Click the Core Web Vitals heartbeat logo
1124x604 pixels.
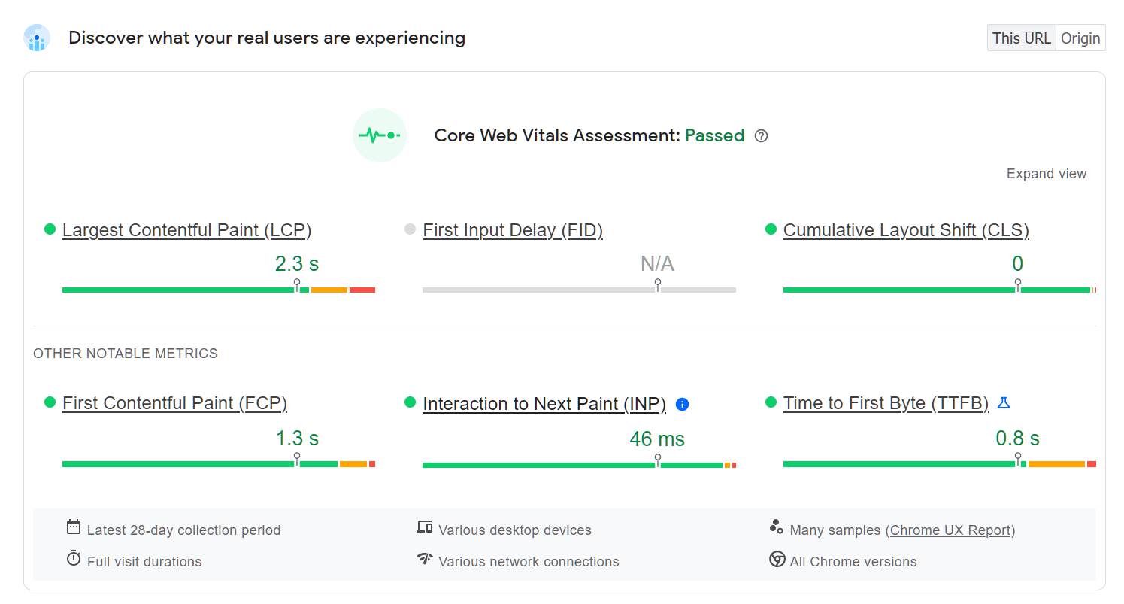[x=380, y=135]
